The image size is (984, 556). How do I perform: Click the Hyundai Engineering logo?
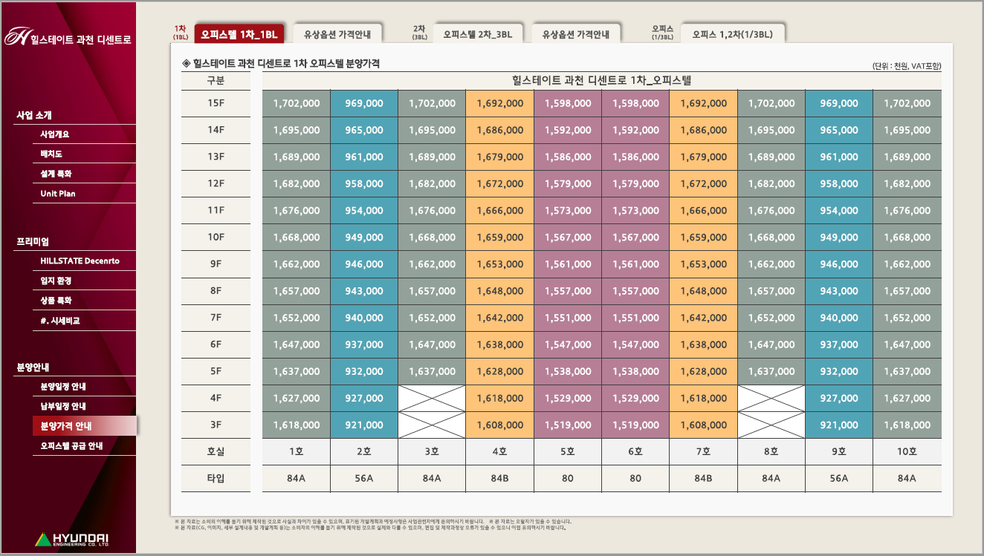click(71, 540)
